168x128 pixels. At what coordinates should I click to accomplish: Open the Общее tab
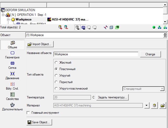click(x=13, y=45)
